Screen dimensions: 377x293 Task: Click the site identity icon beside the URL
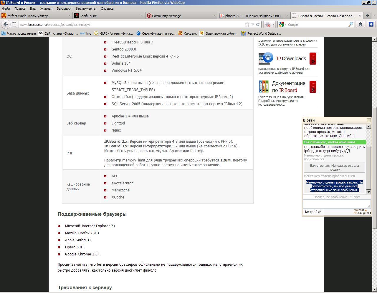(14, 25)
